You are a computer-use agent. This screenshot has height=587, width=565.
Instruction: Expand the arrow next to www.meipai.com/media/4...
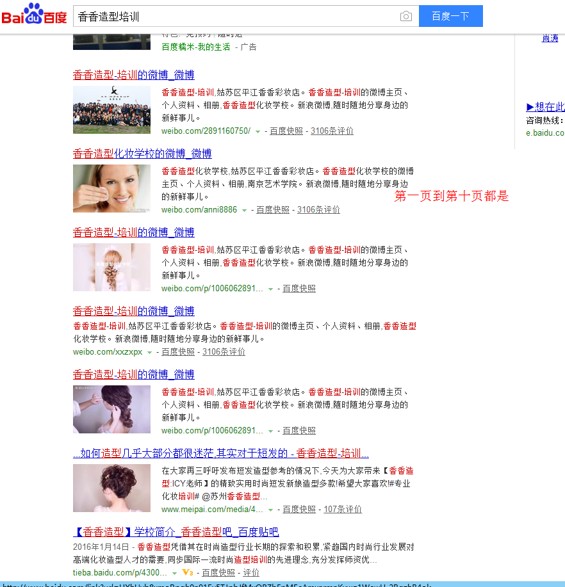tap(270, 510)
